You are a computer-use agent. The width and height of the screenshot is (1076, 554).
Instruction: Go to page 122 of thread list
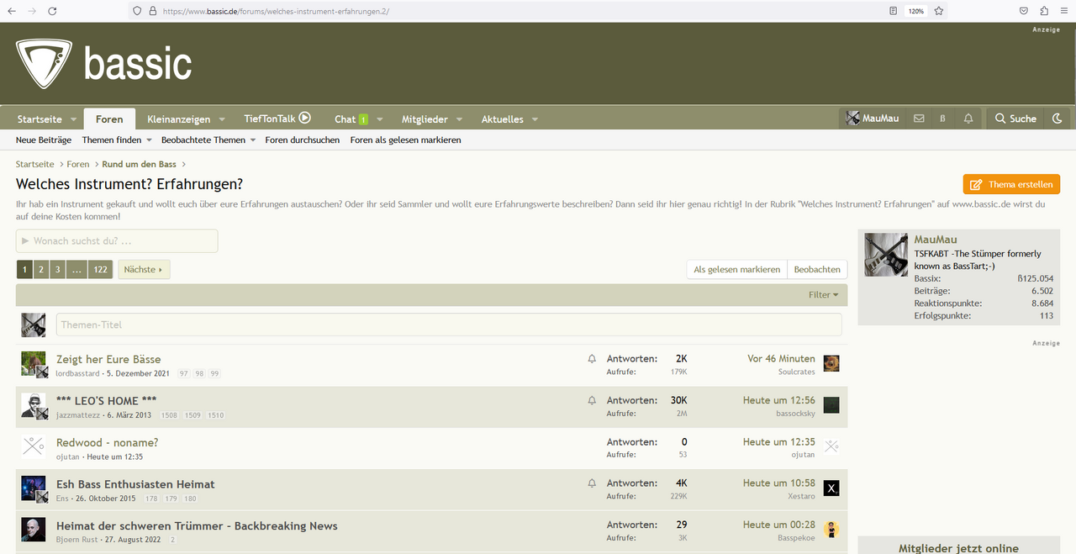click(x=100, y=269)
